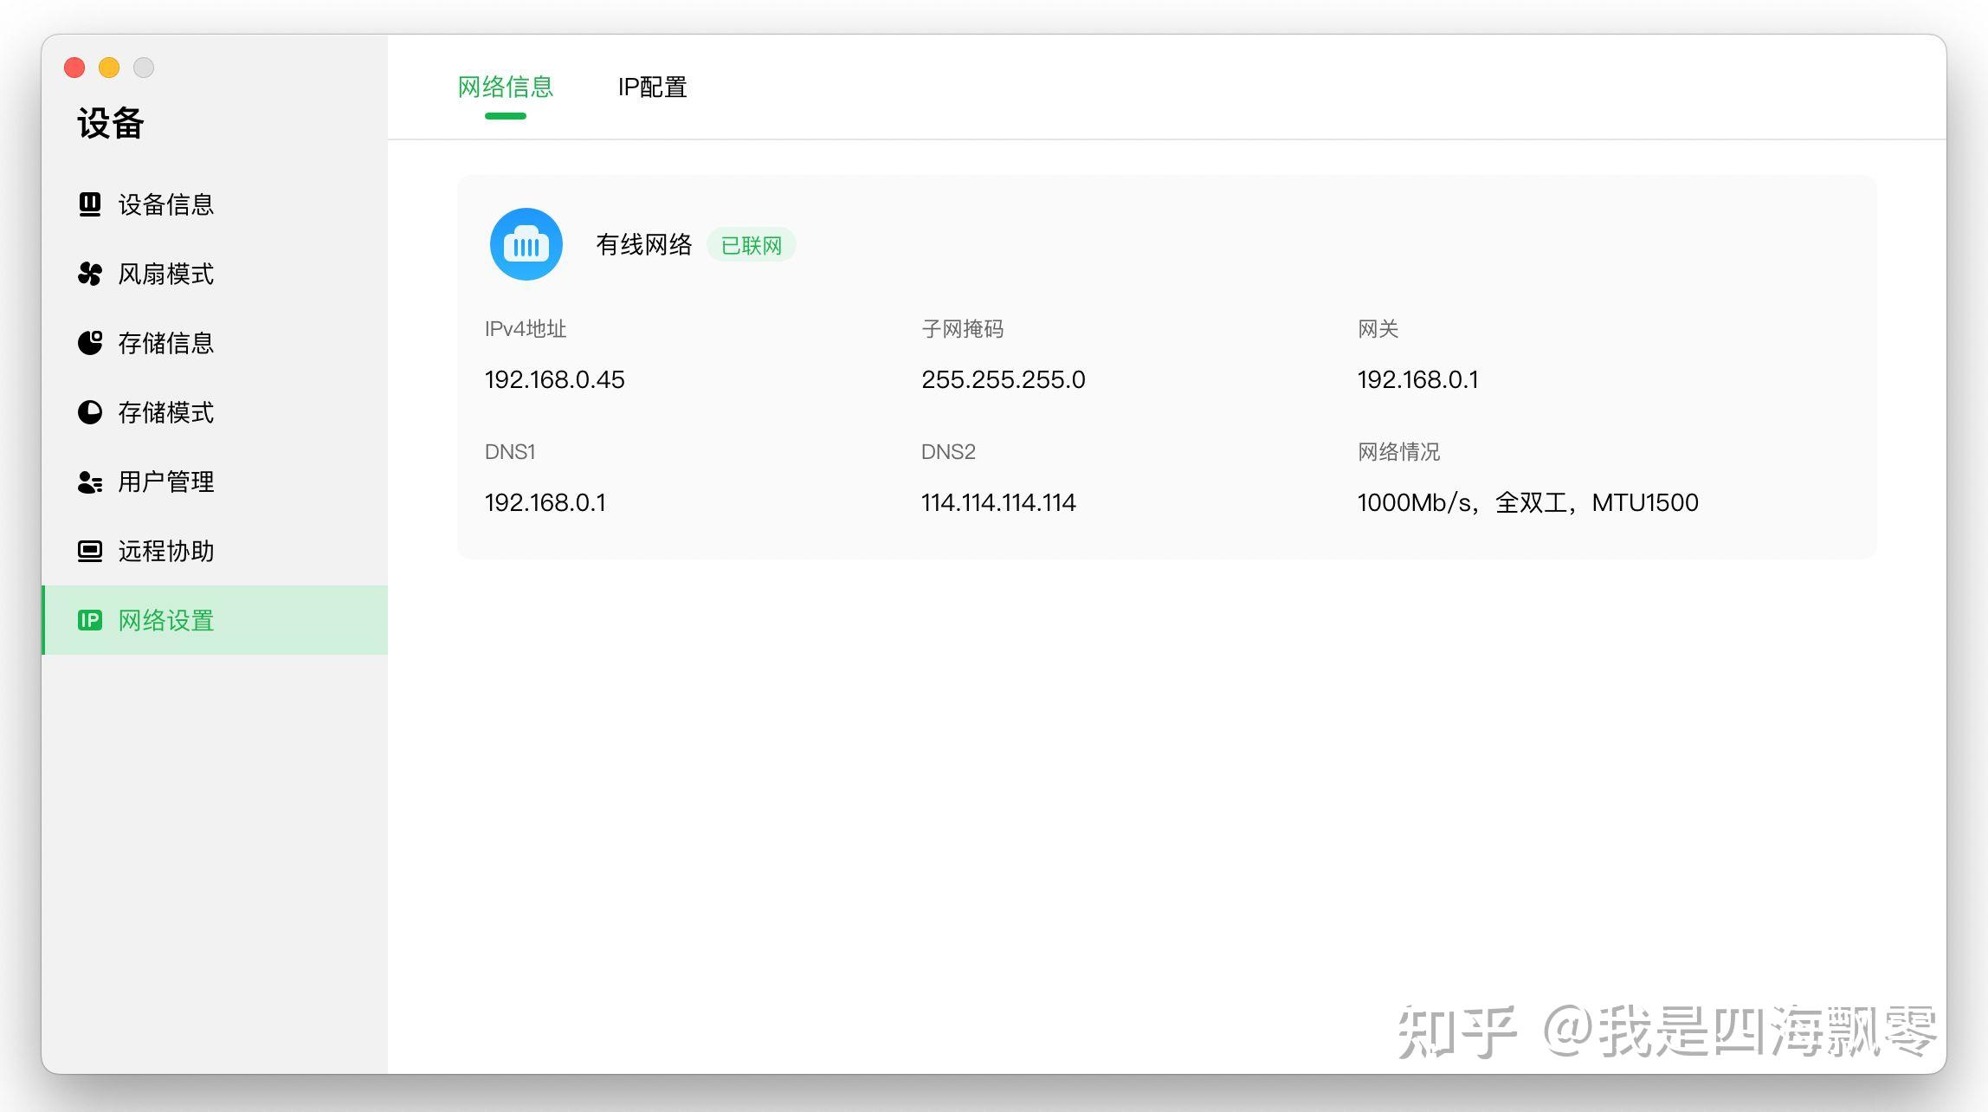The height and width of the screenshot is (1112, 1988).
Task: Select the 网络信息 tab
Action: pos(505,87)
